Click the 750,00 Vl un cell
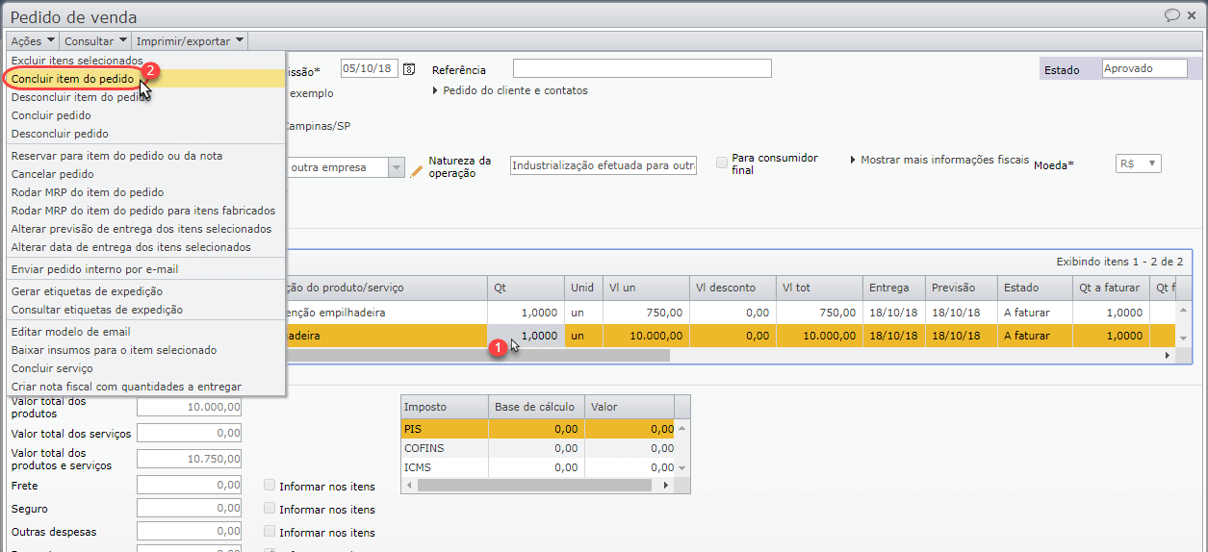The image size is (1208, 552). 646,313
